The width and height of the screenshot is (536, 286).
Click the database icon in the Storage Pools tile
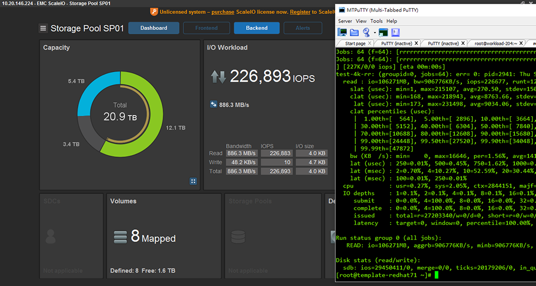click(x=238, y=237)
